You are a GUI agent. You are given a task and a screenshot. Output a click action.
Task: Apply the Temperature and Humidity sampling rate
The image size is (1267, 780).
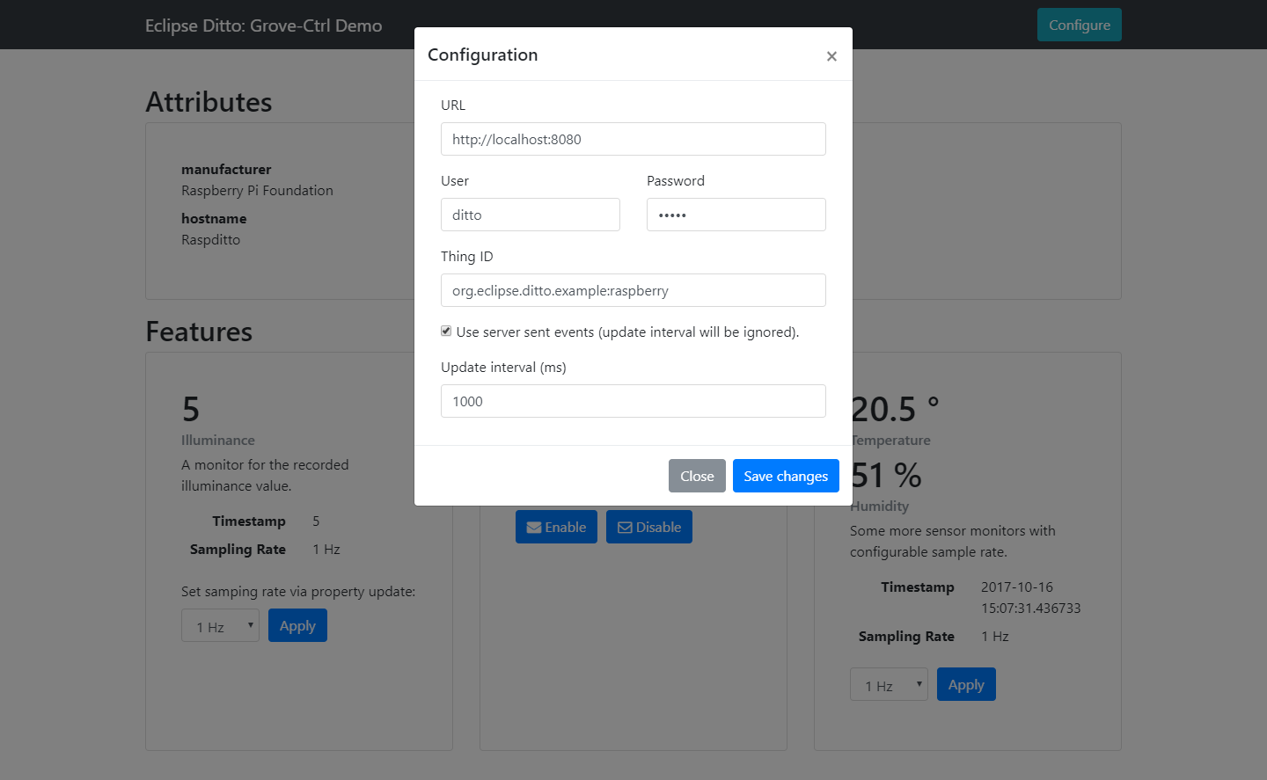(x=966, y=684)
